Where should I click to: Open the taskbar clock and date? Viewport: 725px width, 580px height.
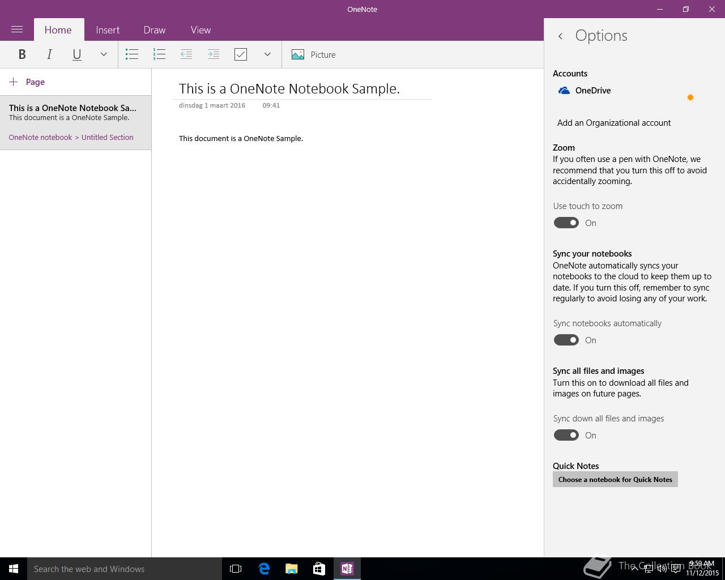pyautogui.click(x=702, y=569)
